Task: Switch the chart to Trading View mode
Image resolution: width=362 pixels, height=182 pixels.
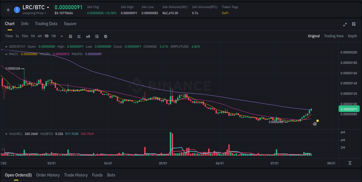Action: tap(334, 36)
